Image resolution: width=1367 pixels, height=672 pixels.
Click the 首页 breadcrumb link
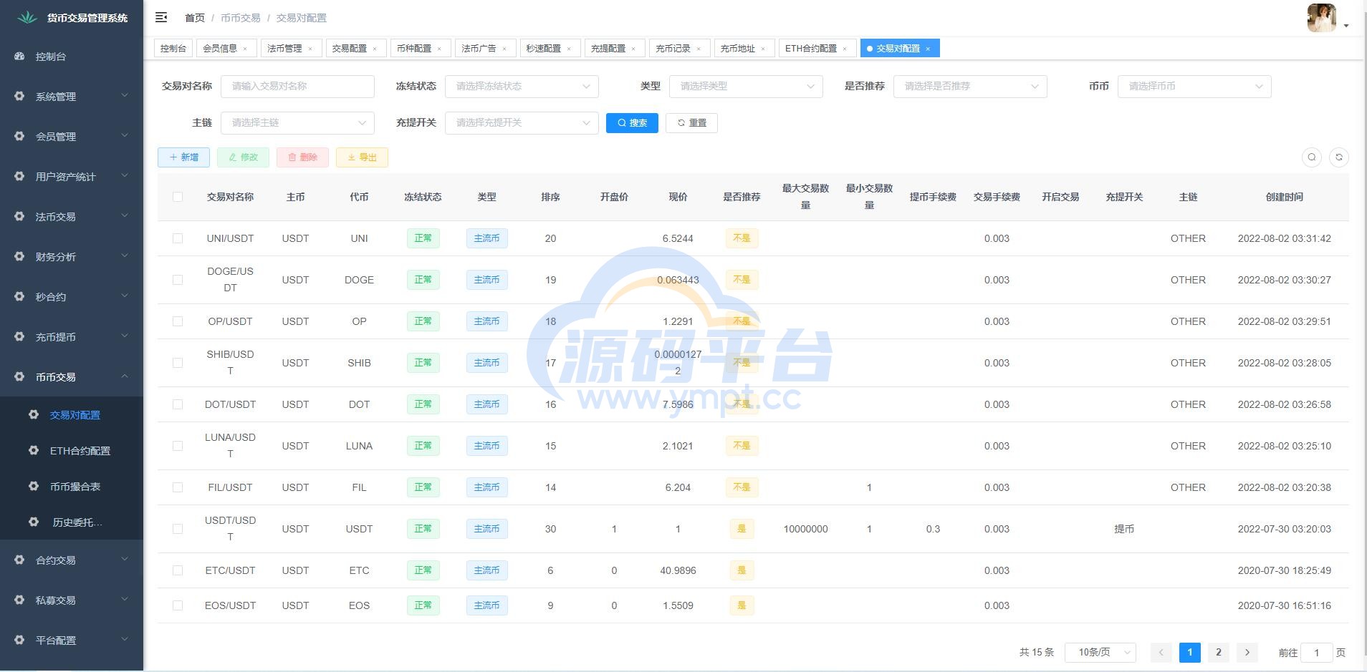[x=194, y=18]
